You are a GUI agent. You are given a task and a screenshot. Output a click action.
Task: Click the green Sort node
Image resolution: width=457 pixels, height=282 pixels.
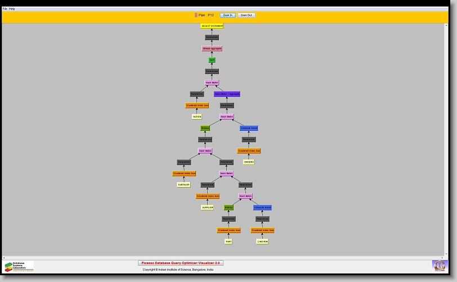coord(212,60)
